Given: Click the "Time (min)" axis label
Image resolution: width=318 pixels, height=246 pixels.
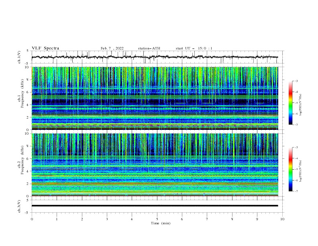Looking at the screenshot, I should (x=161, y=223).
